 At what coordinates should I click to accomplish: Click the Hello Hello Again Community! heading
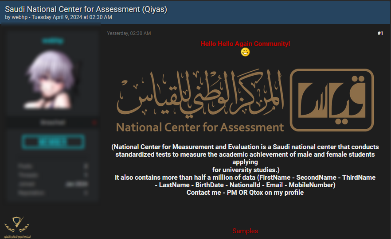point(245,44)
